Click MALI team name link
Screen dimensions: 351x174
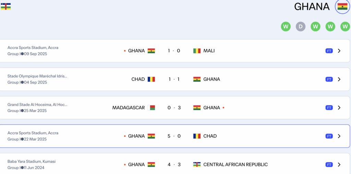click(x=209, y=51)
